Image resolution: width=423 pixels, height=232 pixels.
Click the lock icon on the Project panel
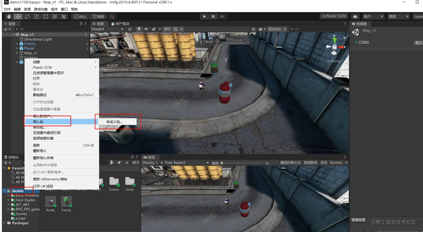coord(132,157)
